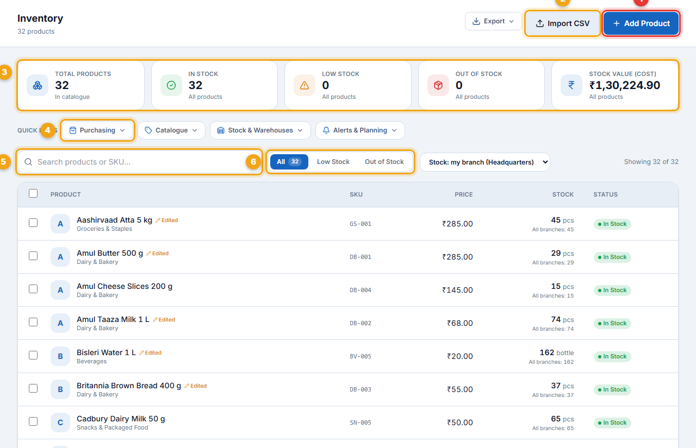Open the Cadbury Dairy Milk 50 g product
Image resolution: width=696 pixels, height=448 pixels.
click(121, 419)
